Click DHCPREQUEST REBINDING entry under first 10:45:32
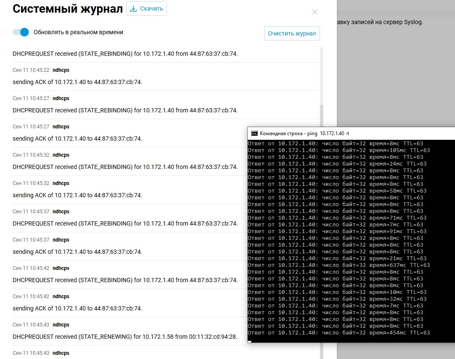The image size is (455, 359). (125, 167)
